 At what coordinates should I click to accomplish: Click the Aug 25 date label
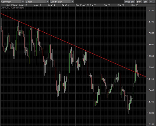[x=65, y=5]
